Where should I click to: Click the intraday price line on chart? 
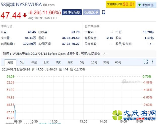click(x=15, y=112)
